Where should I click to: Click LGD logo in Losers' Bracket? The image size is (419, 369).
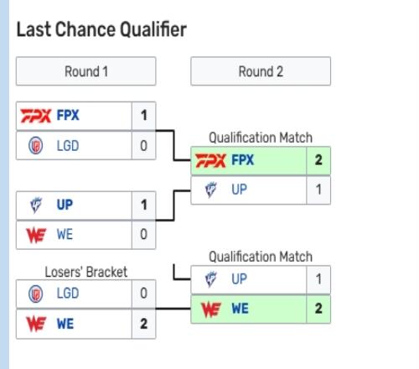(36, 294)
